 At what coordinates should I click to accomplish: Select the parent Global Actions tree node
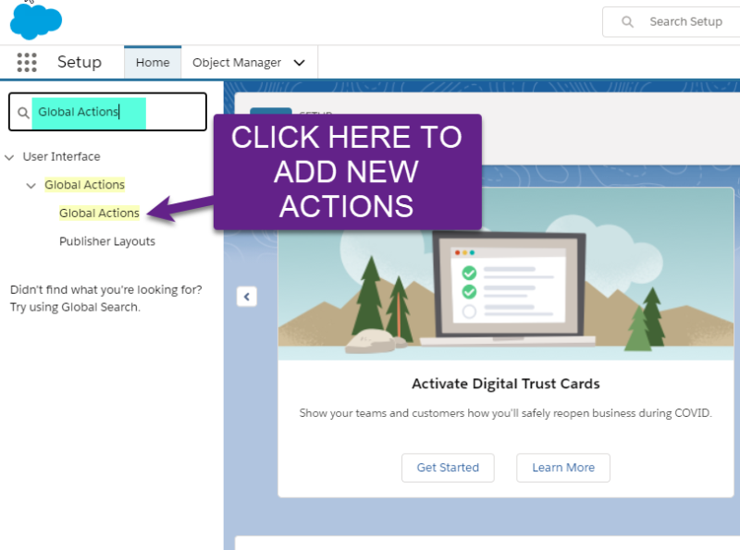(84, 185)
